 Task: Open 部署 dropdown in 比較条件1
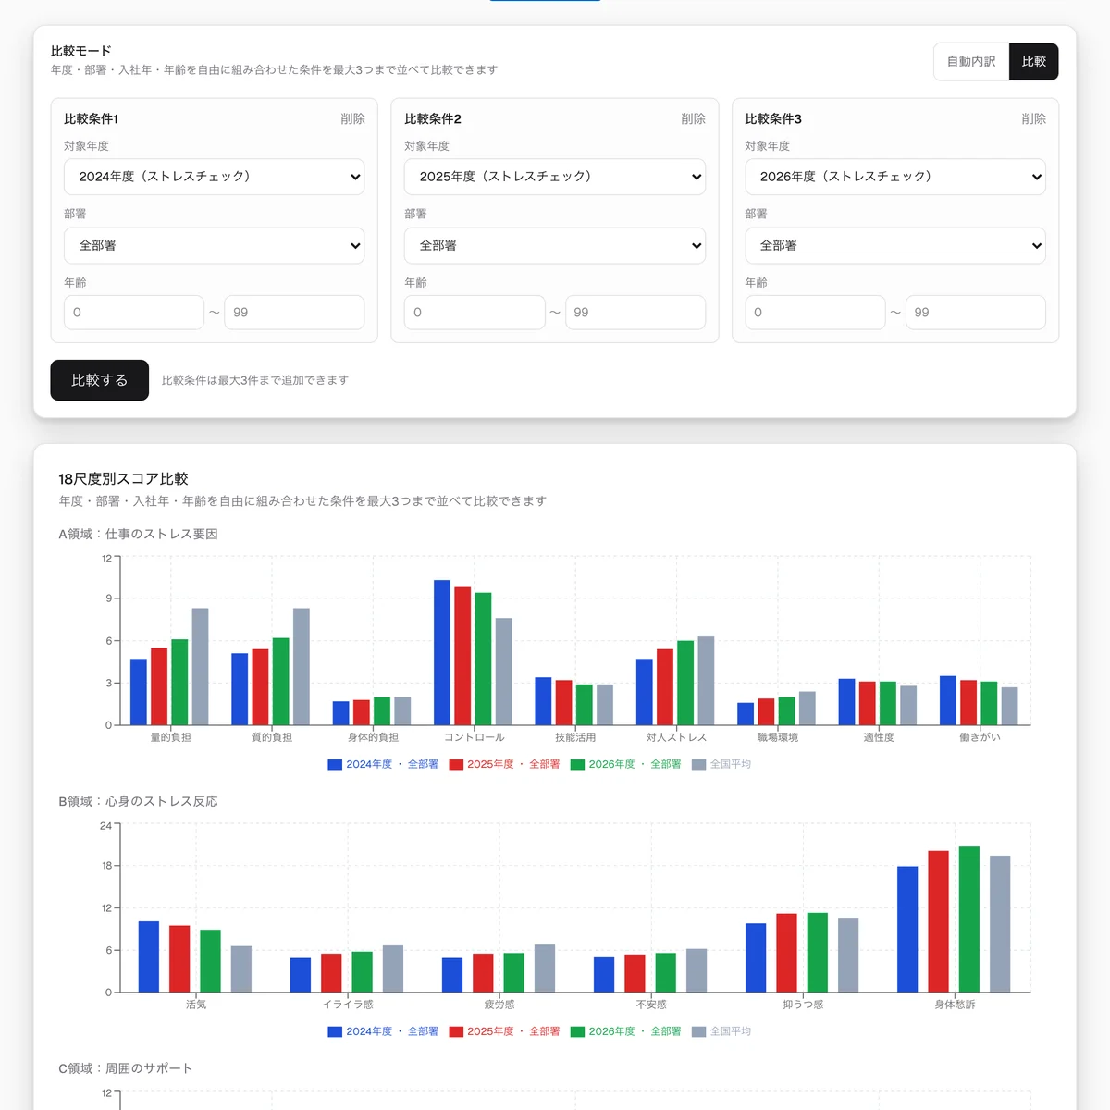coord(214,246)
